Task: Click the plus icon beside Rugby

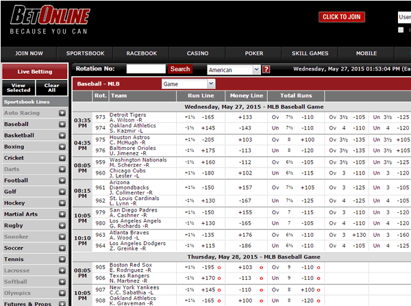Action: (x=62, y=226)
